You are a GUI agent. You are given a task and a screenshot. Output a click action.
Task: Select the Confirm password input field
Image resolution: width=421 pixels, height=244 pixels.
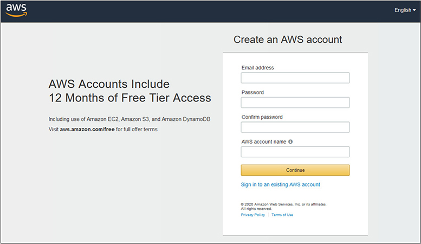pos(295,127)
